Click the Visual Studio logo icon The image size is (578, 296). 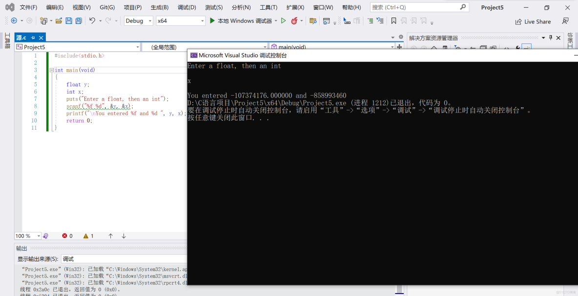tap(10, 7)
